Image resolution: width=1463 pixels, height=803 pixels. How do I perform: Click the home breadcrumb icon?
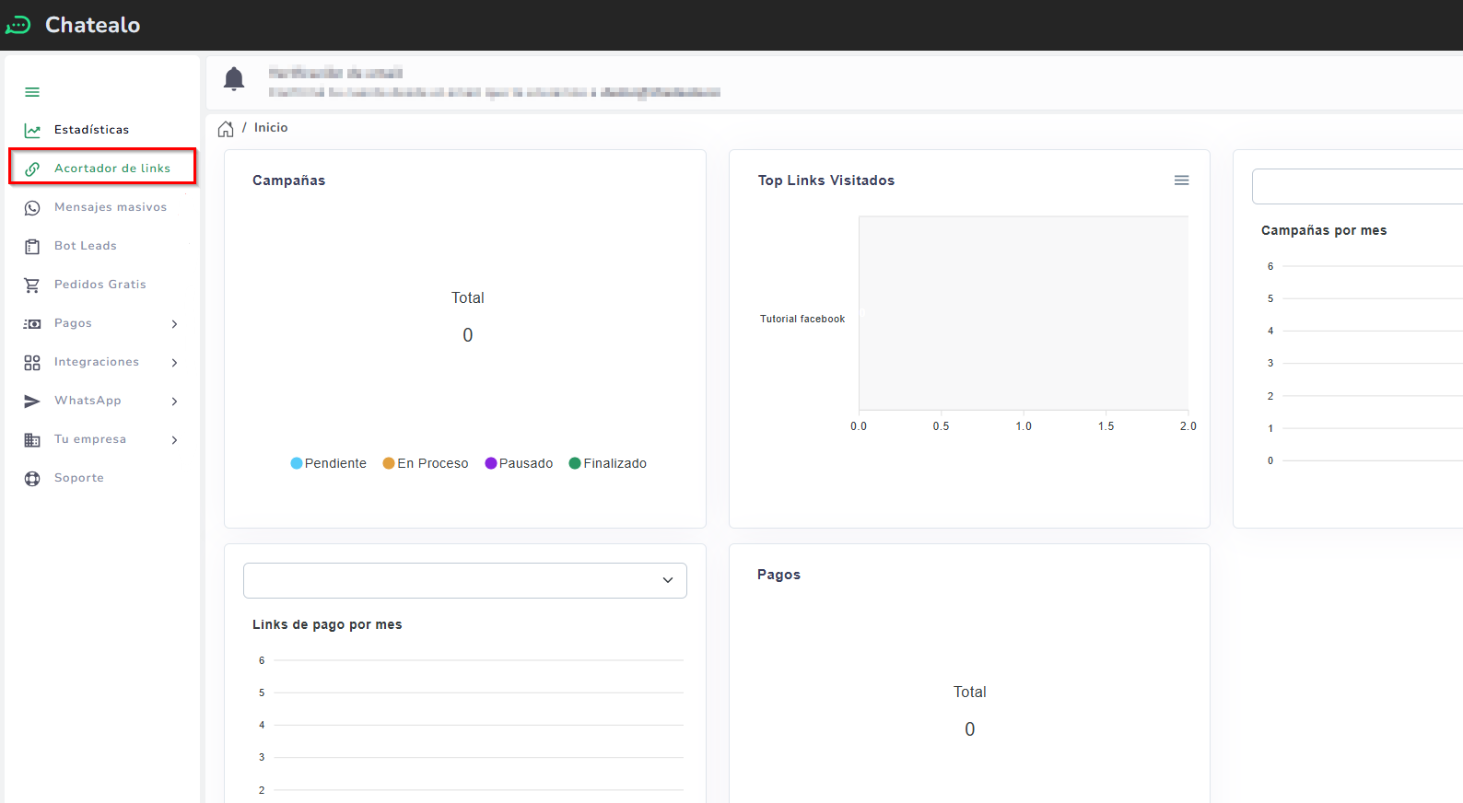point(226,129)
